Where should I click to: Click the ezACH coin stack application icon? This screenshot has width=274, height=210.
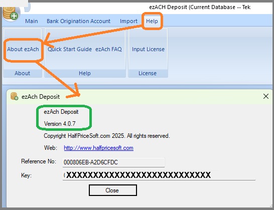coord(11,13)
